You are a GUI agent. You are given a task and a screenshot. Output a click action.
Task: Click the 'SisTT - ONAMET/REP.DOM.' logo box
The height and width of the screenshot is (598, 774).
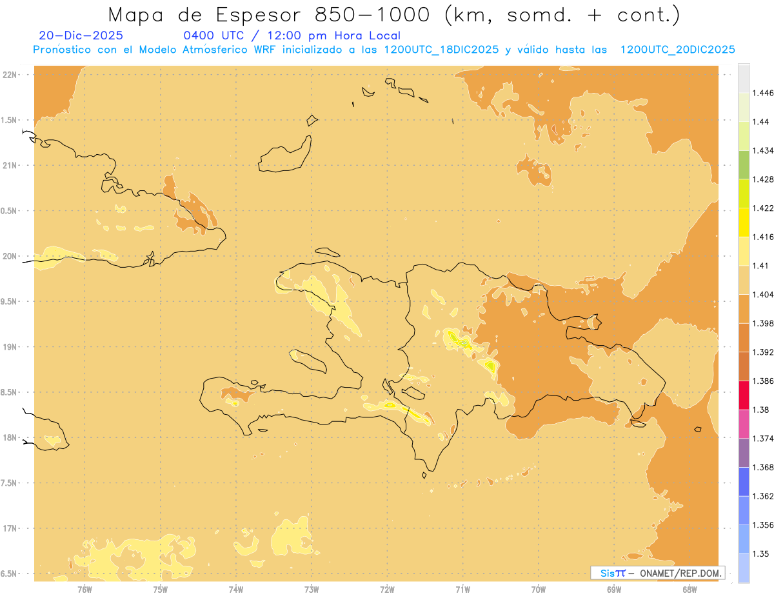pyautogui.click(x=658, y=573)
